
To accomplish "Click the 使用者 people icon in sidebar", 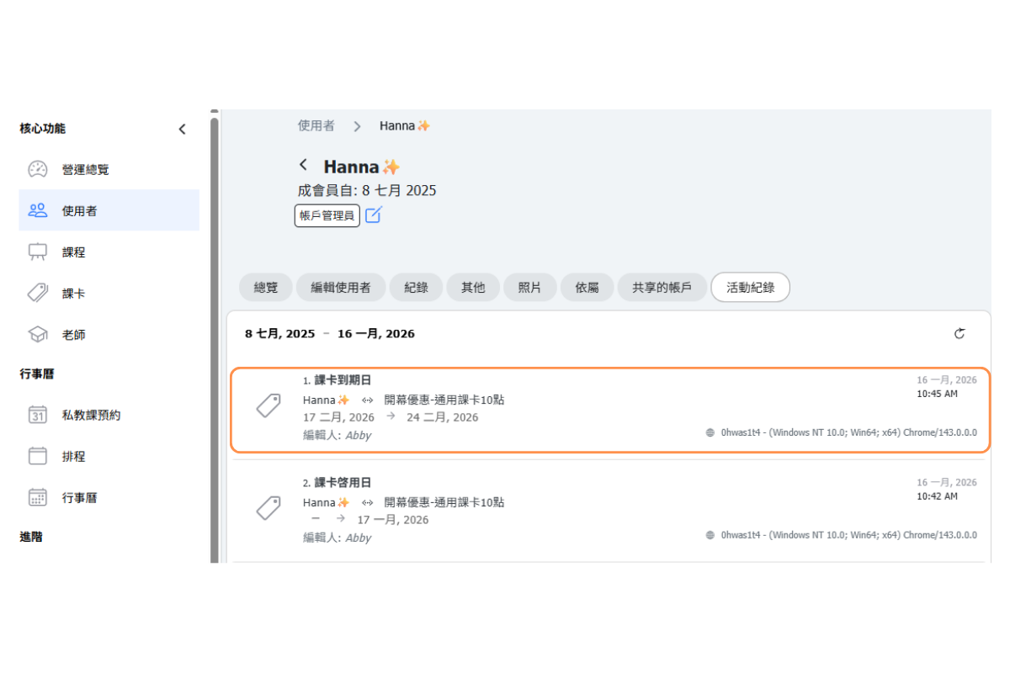I will [38, 210].
